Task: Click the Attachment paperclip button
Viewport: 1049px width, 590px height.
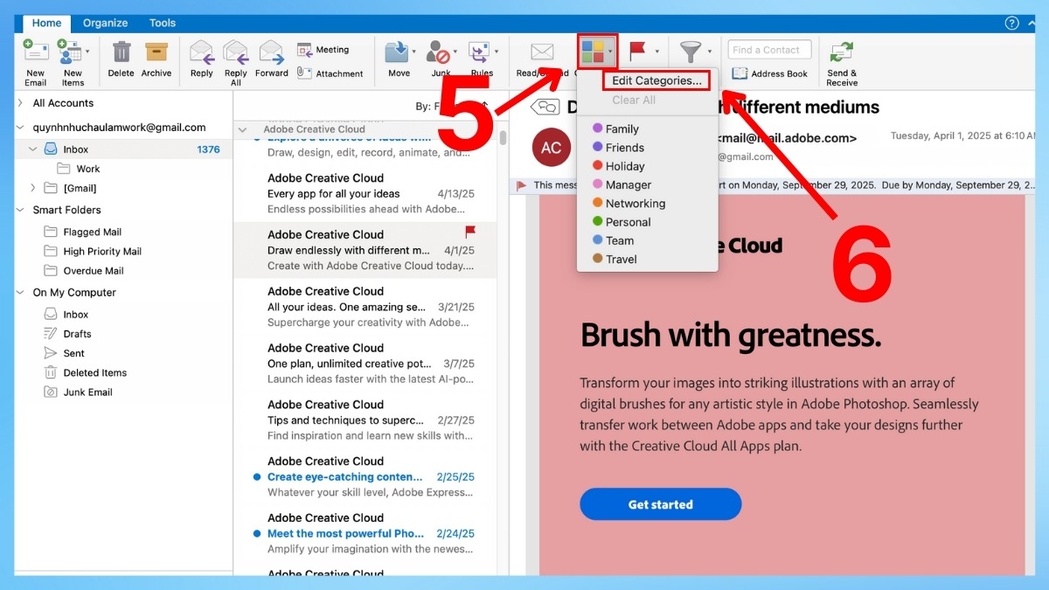Action: click(x=330, y=73)
